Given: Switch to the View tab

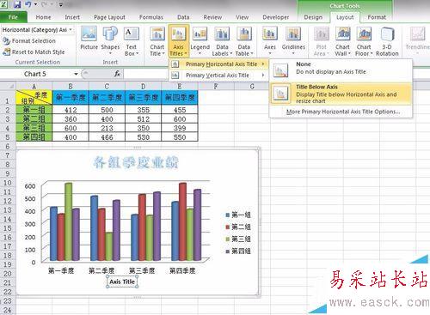Looking at the screenshot, I should tap(243, 17).
